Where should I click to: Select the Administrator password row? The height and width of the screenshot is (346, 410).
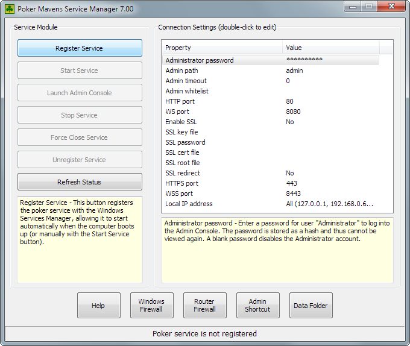tap(200, 60)
